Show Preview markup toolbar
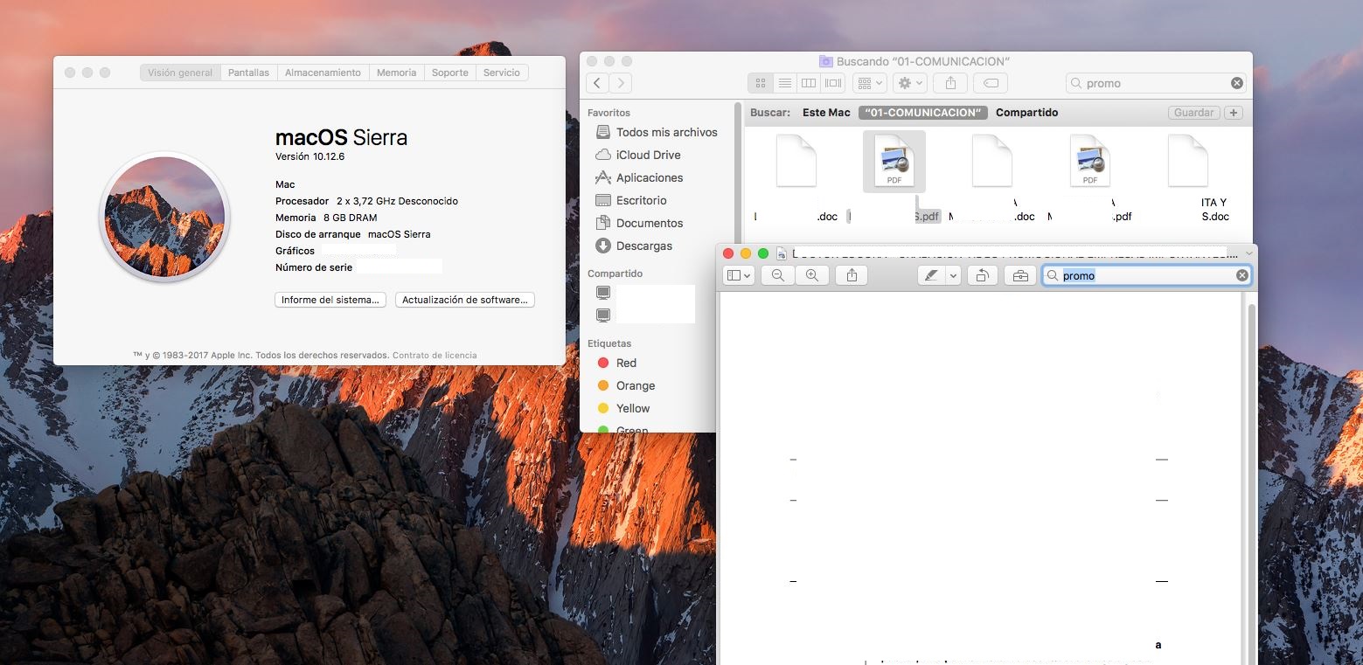 click(x=1019, y=275)
